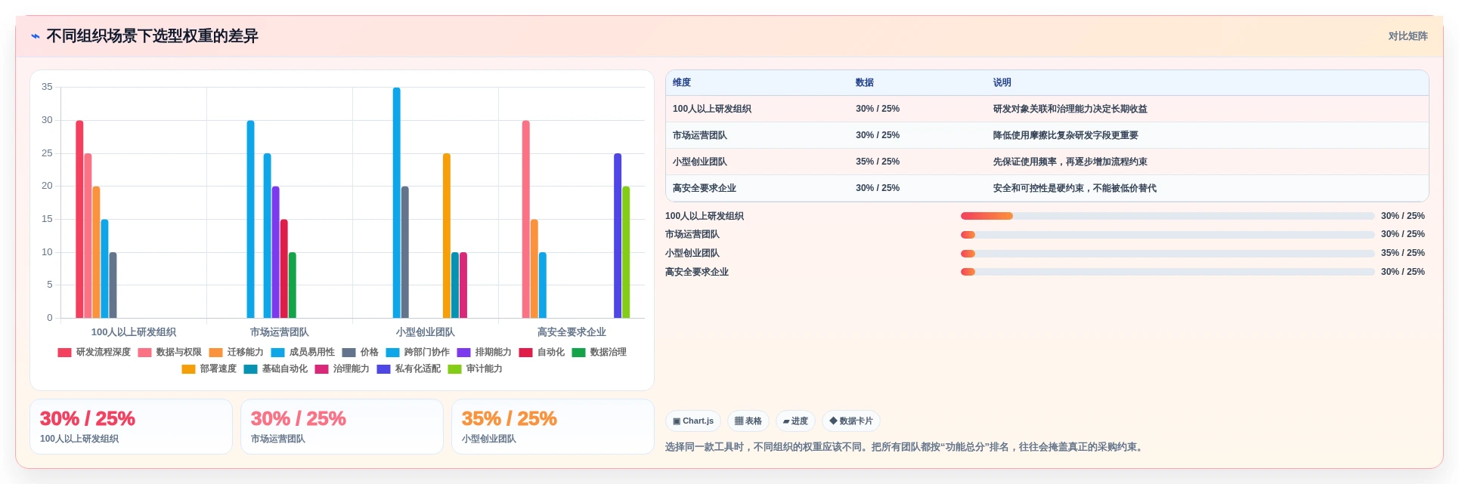
Task: Toggle the 部署速度 legend item
Action: 209,368
